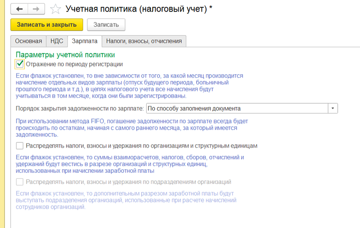Select the 'Зарплата' tab
The image size is (360, 228).
84,41
